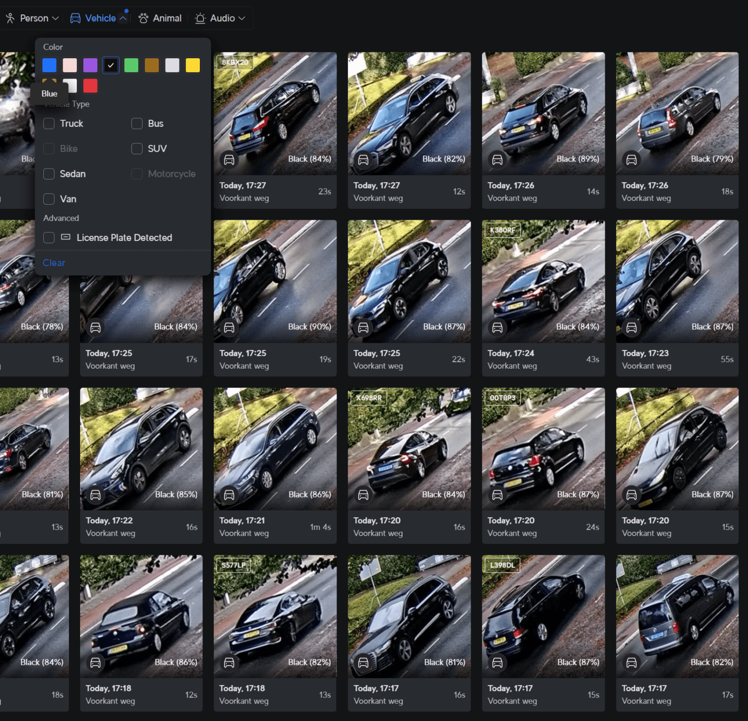Click car icon on 17:20 24s card
Image resolution: width=748 pixels, height=721 pixels.
497,495
